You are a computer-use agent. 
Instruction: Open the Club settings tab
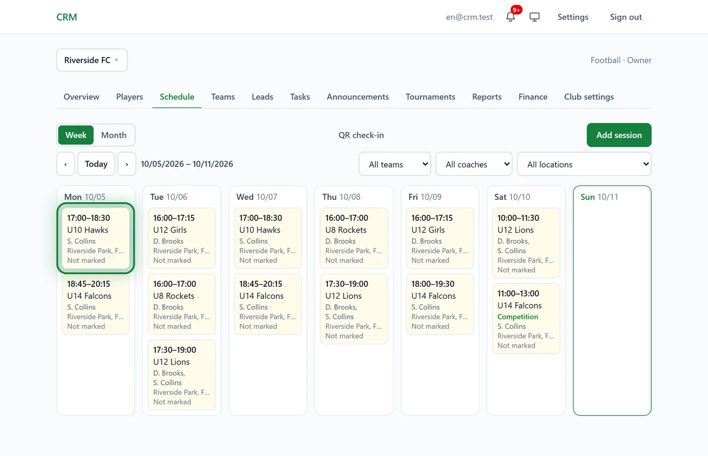[x=589, y=97]
